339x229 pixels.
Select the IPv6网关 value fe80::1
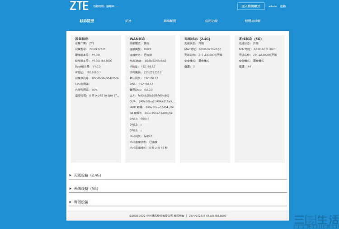148,136
